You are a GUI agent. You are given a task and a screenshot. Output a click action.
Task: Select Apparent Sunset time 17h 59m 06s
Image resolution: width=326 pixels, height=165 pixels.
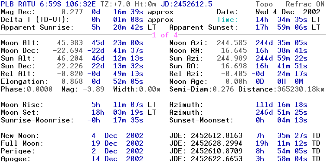tap(282, 27)
